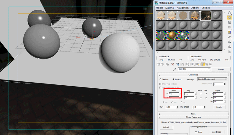Click Show Shaded Material in Viewport icon
Image resolution: width=234 pixels, height=135 pixels.
coord(198,64)
